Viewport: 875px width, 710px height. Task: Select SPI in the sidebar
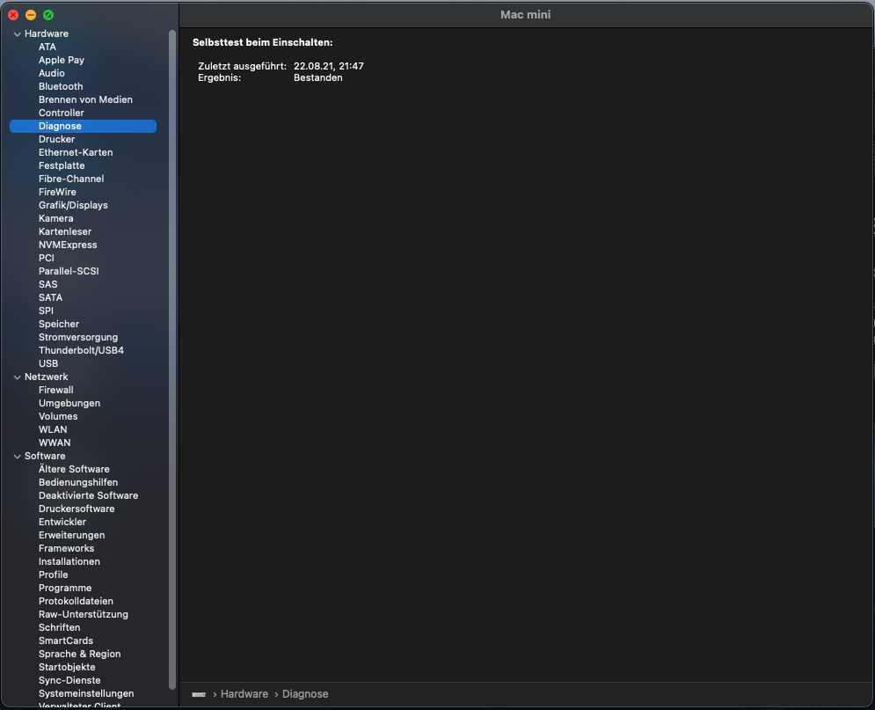pyautogui.click(x=46, y=311)
